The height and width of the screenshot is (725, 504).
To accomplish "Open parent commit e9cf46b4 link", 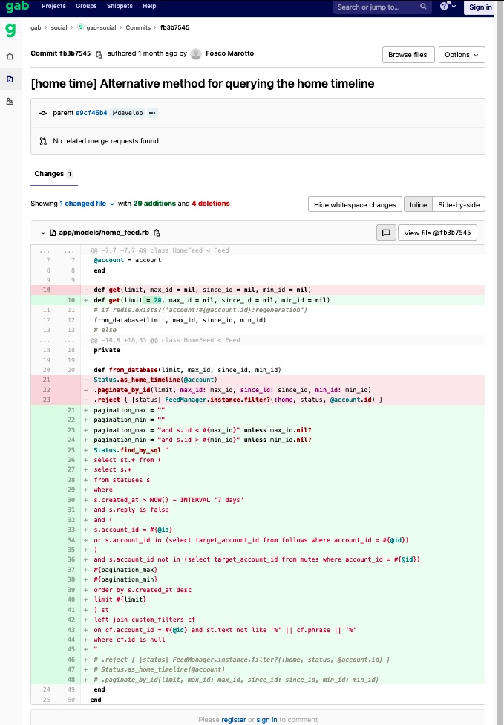I will coord(91,113).
